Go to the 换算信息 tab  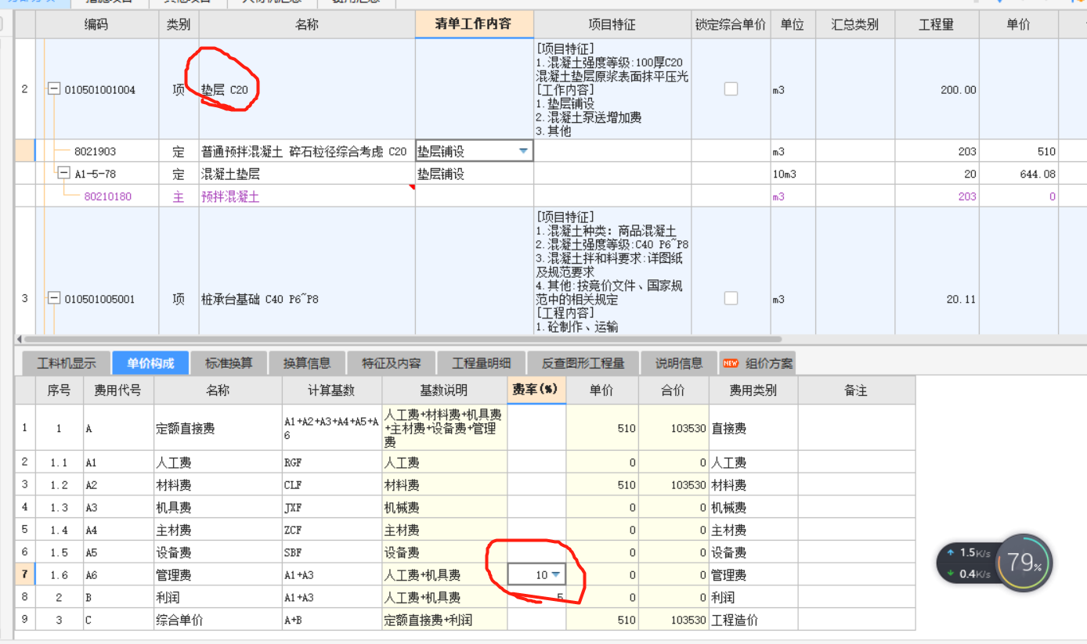307,363
